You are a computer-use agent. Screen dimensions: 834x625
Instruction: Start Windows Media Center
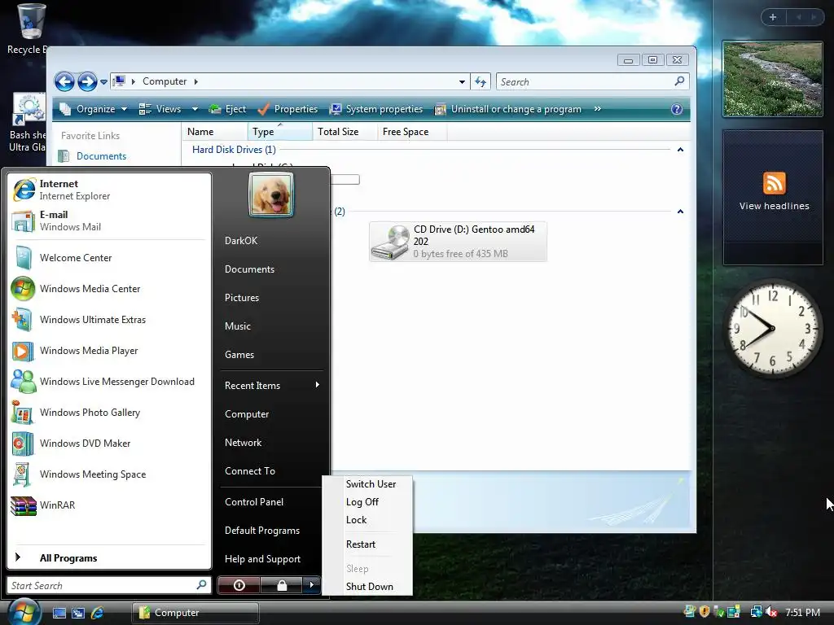[x=109, y=289]
